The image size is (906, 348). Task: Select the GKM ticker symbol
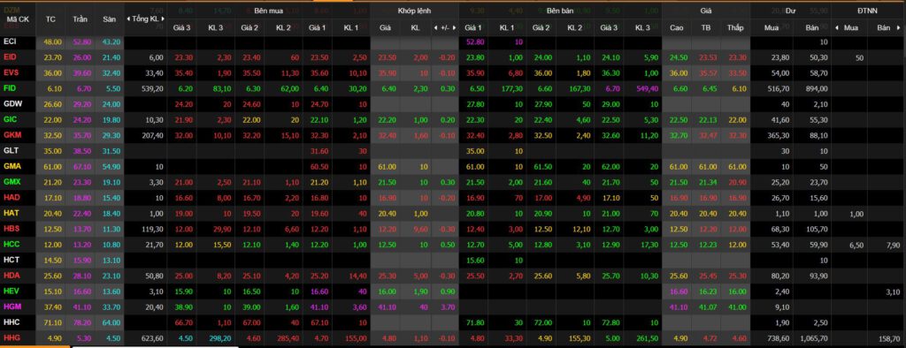coord(11,134)
